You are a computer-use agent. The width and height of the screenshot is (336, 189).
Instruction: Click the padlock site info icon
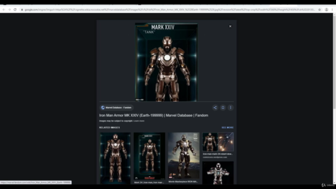(22, 9)
